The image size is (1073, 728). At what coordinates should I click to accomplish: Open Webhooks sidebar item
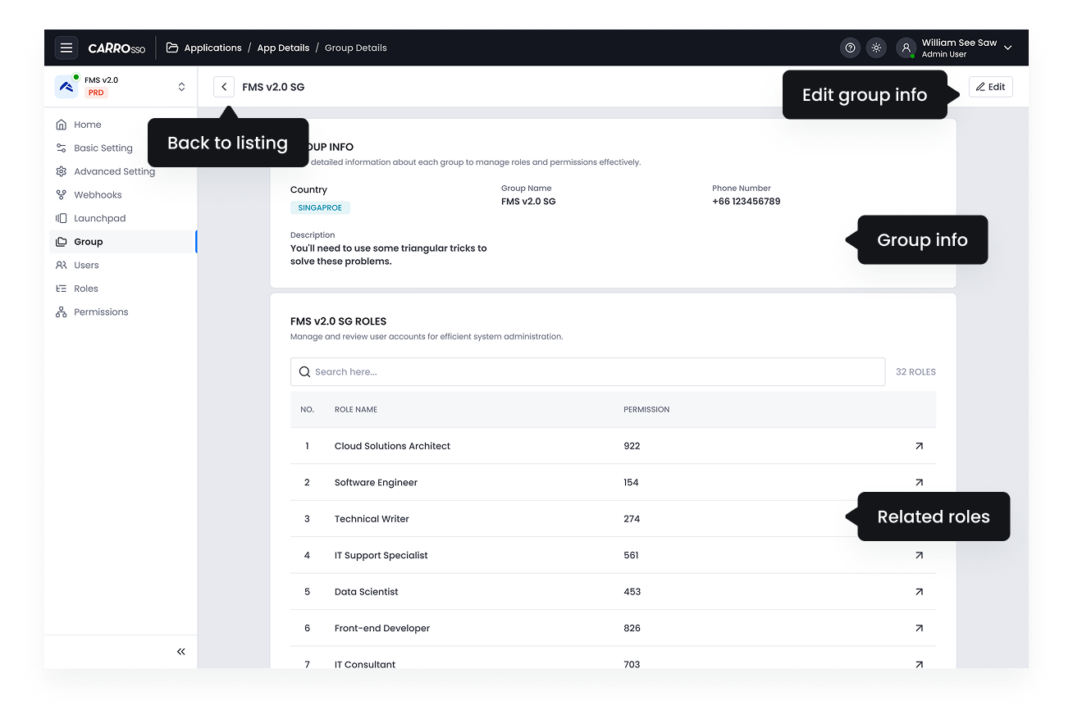pos(98,195)
